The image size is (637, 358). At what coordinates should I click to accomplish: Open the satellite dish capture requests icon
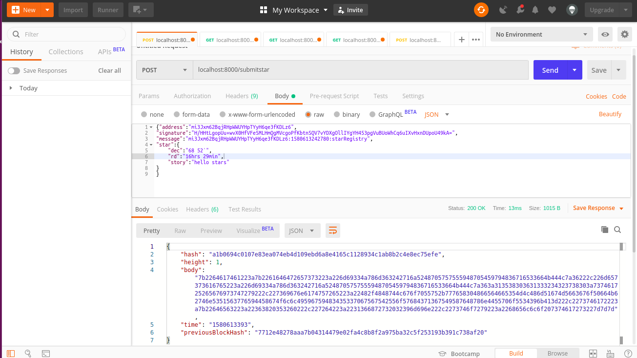[x=503, y=10]
